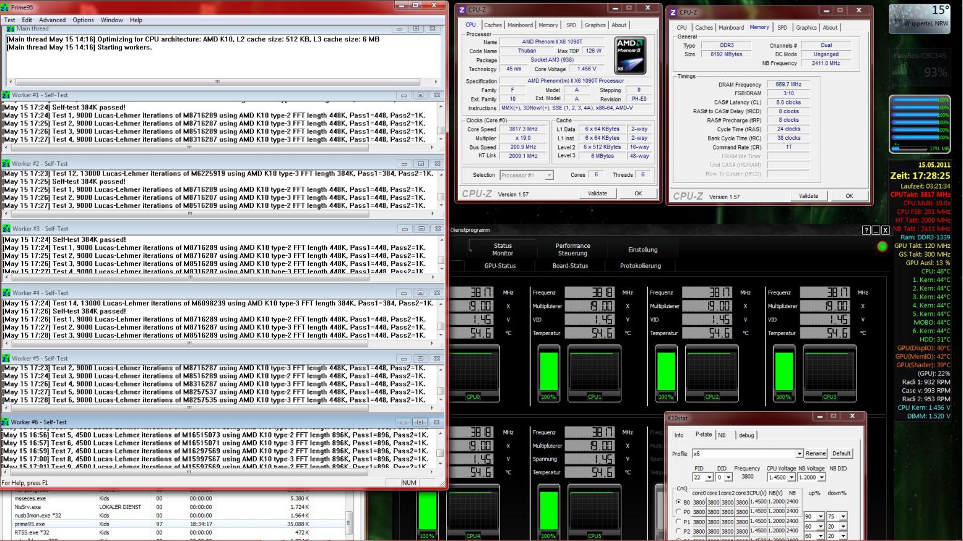Click the AMD Phenom II logo in CPU-Z
The width and height of the screenshot is (963, 541).
tap(630, 56)
